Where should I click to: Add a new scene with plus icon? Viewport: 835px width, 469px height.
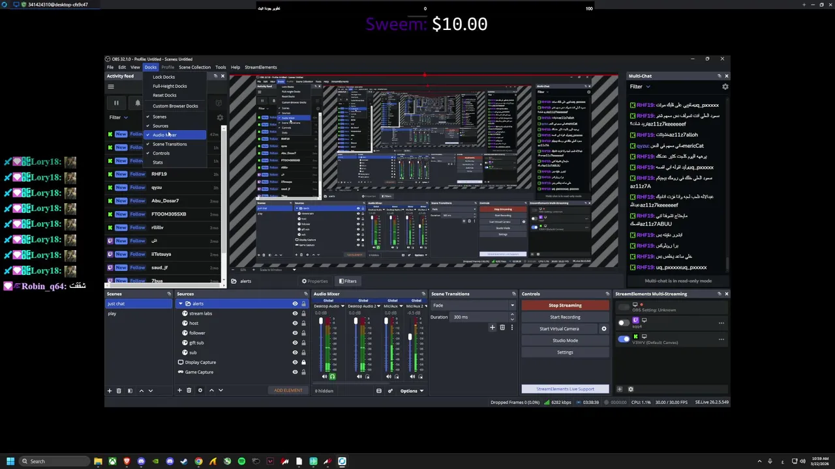110,391
